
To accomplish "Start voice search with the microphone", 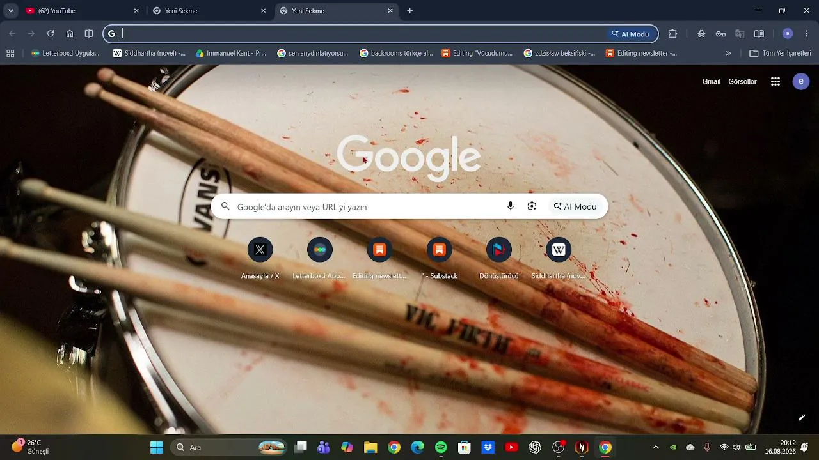I will coord(511,206).
